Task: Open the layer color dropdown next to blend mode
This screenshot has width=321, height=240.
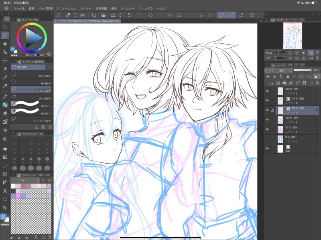Action: pos(269,71)
